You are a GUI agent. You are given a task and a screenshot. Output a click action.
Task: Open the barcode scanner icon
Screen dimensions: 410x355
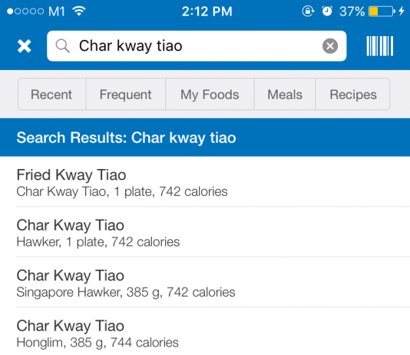[379, 46]
